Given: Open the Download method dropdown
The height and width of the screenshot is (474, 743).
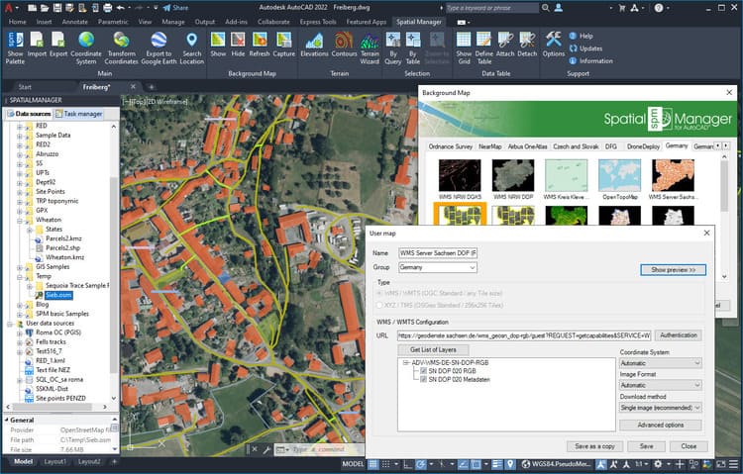Looking at the screenshot, I should (x=662, y=407).
